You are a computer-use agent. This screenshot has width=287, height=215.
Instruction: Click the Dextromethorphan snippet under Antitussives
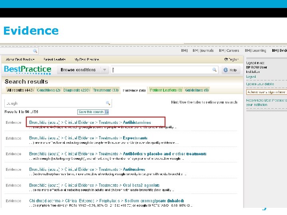click(x=108, y=174)
